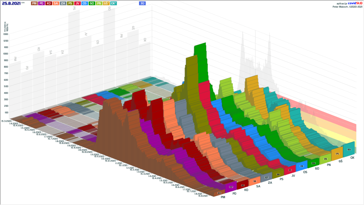Select the 137 value label on PD bar

(x=231, y=186)
